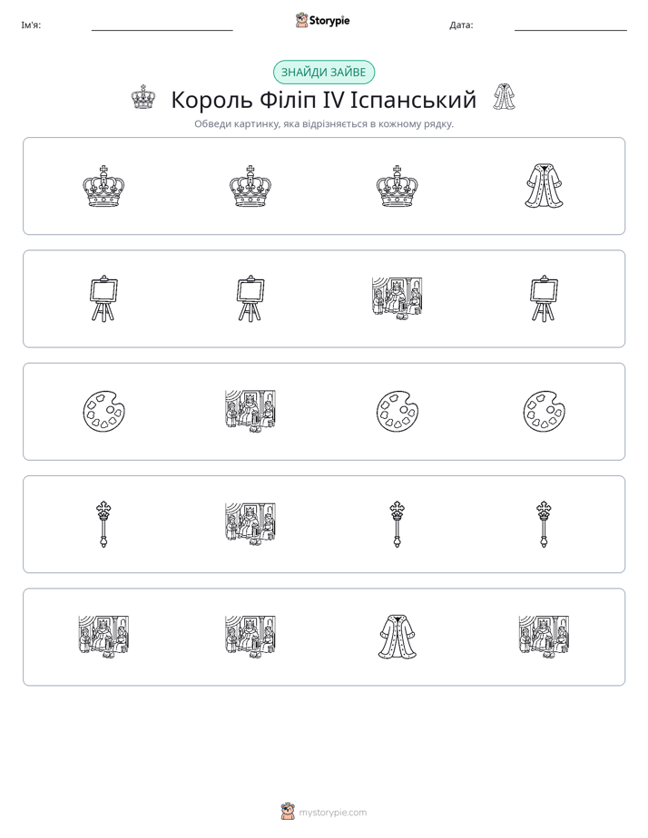Select the last easel in the second row
The height and width of the screenshot is (838, 648).
[x=544, y=298]
